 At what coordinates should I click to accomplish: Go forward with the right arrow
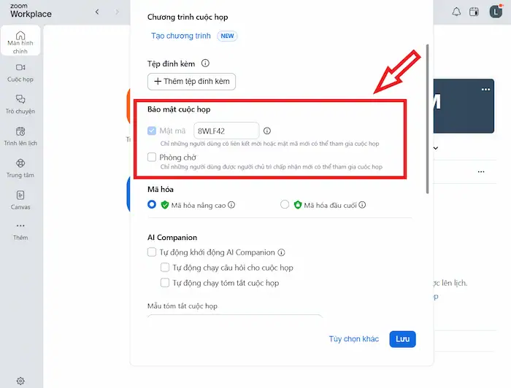coord(117,12)
